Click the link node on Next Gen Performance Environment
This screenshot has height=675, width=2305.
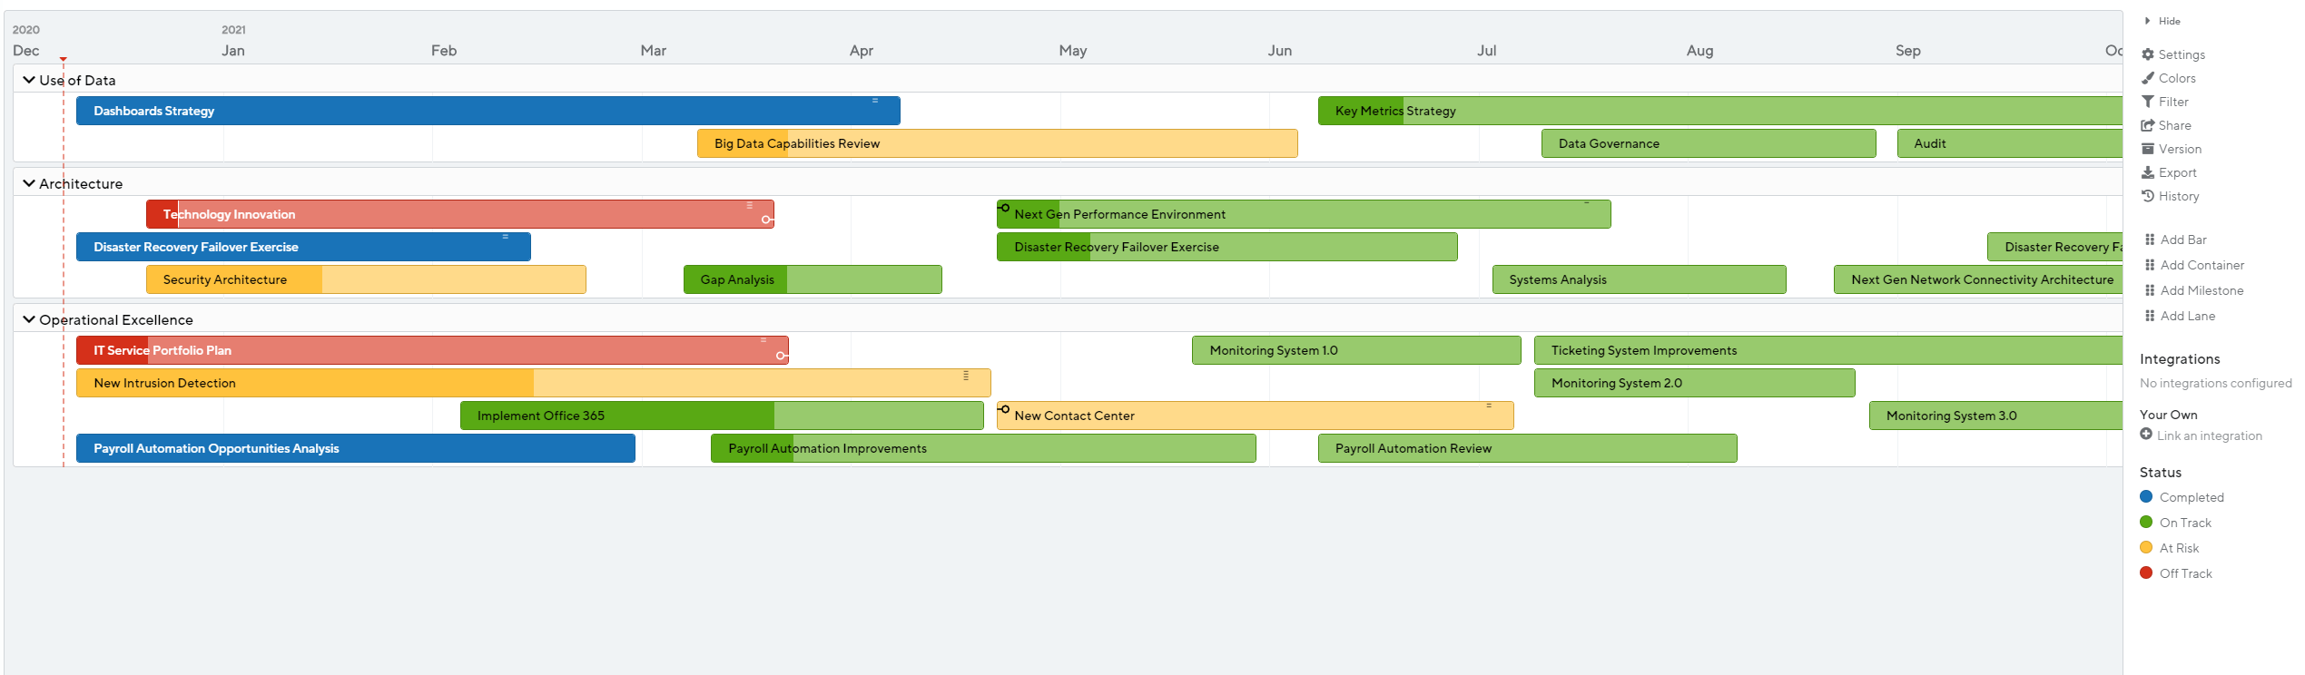coord(1004,208)
